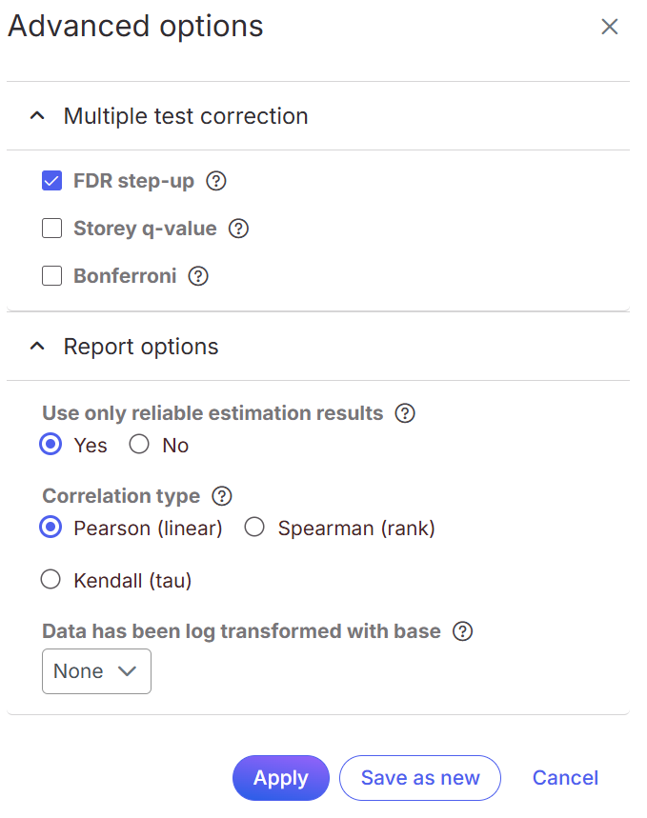Show Bonferroni help tooltip icon

[198, 276]
